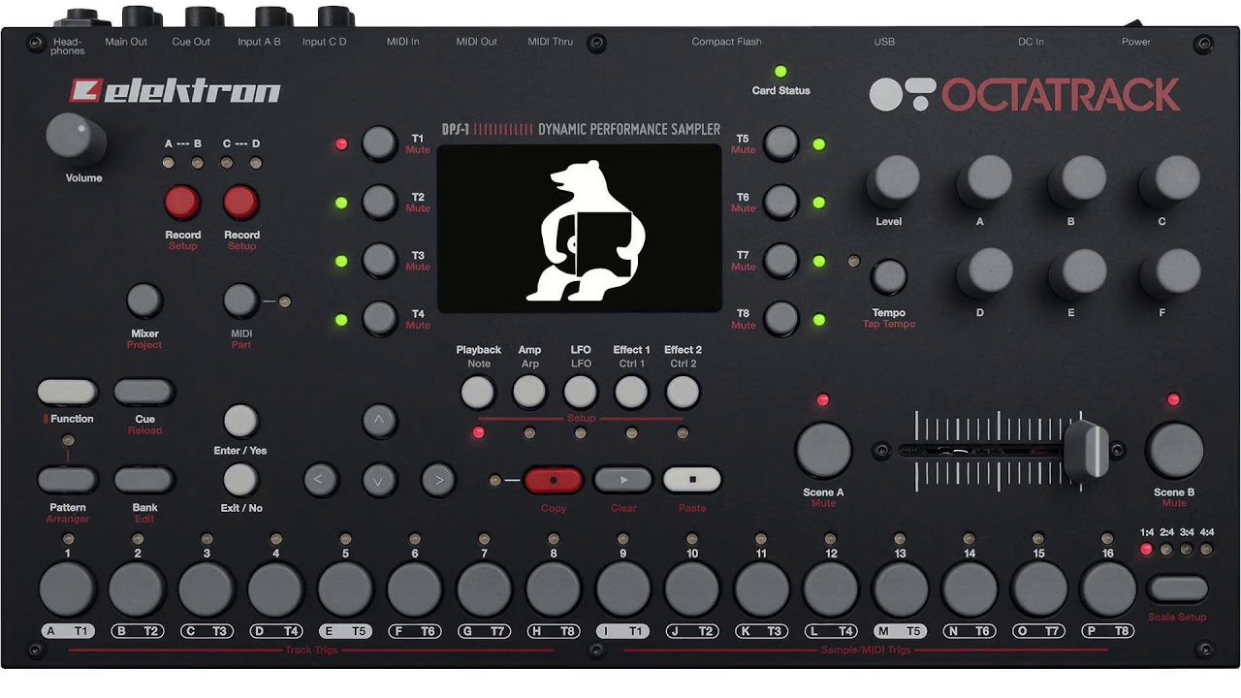This screenshot has height=698, width=1241.
Task: Turn data knob D
Action: tap(987, 275)
